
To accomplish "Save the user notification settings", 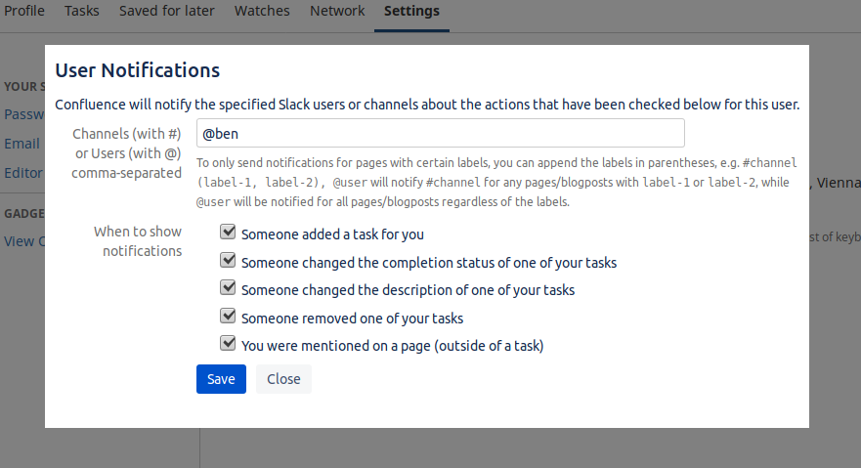I will [221, 379].
